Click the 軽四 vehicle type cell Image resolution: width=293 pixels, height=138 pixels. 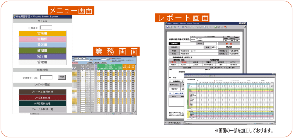click(214, 47)
